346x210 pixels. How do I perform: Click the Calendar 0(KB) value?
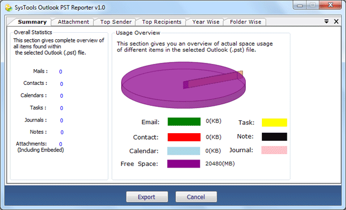pyautogui.click(x=213, y=150)
